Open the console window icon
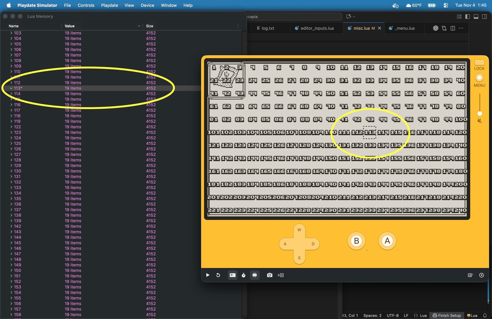 [x=232, y=275]
